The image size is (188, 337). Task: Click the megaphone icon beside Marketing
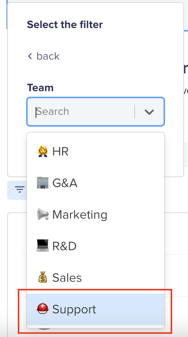(x=43, y=214)
